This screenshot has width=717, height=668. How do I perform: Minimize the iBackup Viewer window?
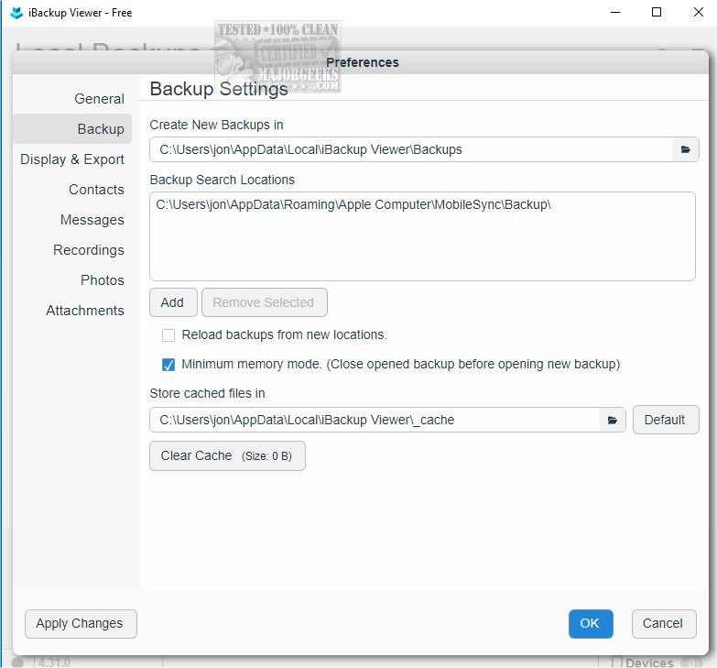615,12
